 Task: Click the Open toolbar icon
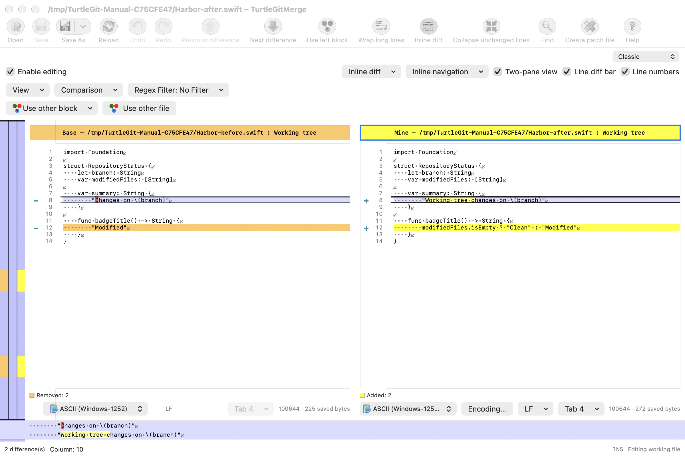pyautogui.click(x=15, y=26)
